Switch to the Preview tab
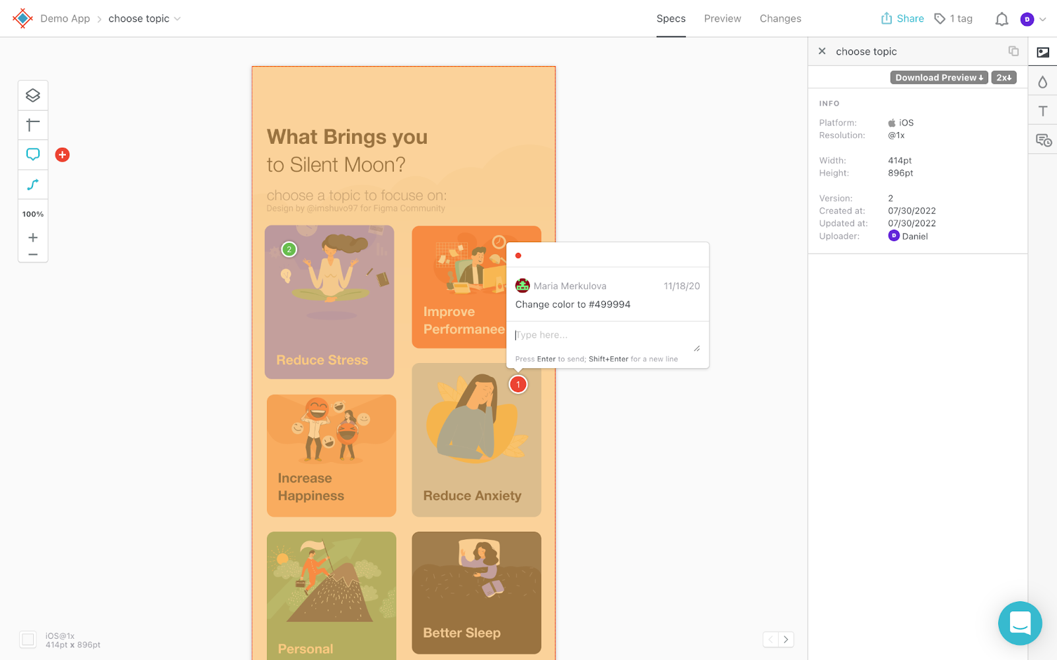 coord(723,18)
